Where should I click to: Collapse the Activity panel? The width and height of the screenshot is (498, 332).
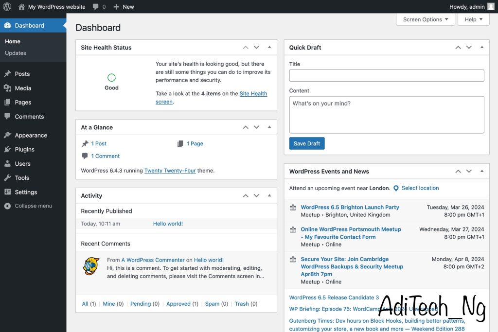click(x=269, y=195)
